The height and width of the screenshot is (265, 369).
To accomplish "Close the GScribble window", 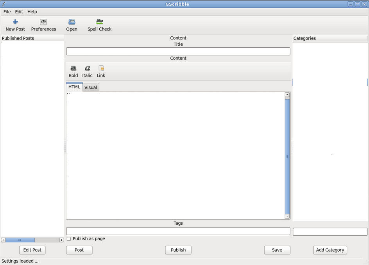I will click(364, 4).
